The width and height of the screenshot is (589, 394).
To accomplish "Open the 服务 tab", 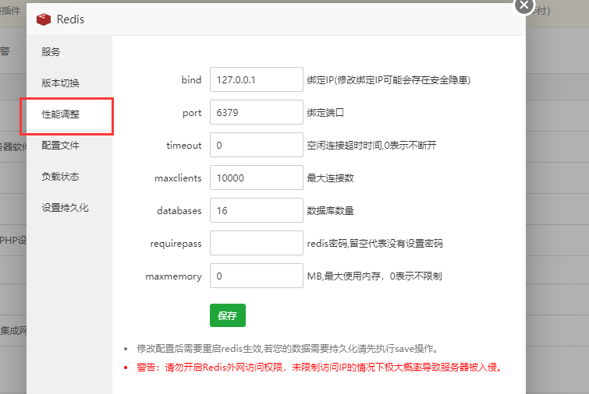I will click(x=51, y=51).
